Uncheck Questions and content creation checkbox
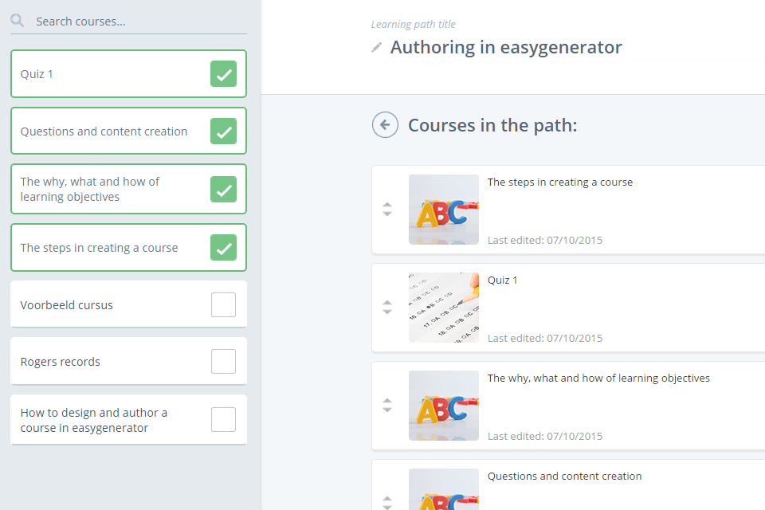765x510 pixels. [223, 131]
